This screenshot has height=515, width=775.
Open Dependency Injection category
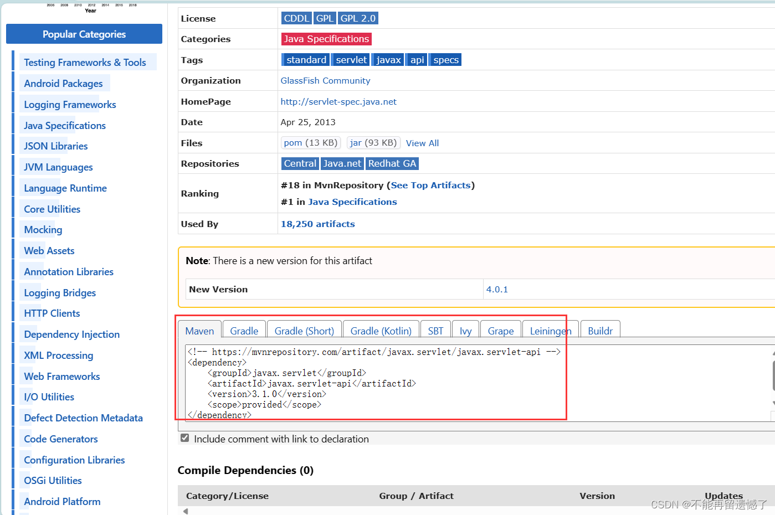pos(72,334)
